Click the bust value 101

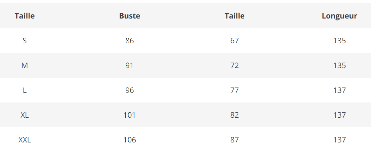(x=130, y=115)
